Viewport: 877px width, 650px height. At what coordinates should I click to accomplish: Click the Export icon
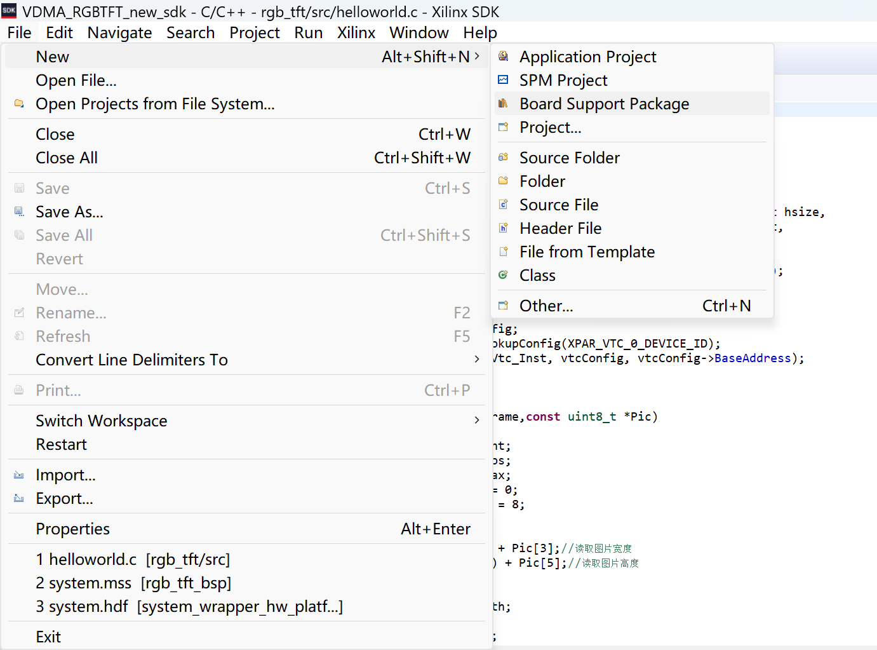coord(19,499)
